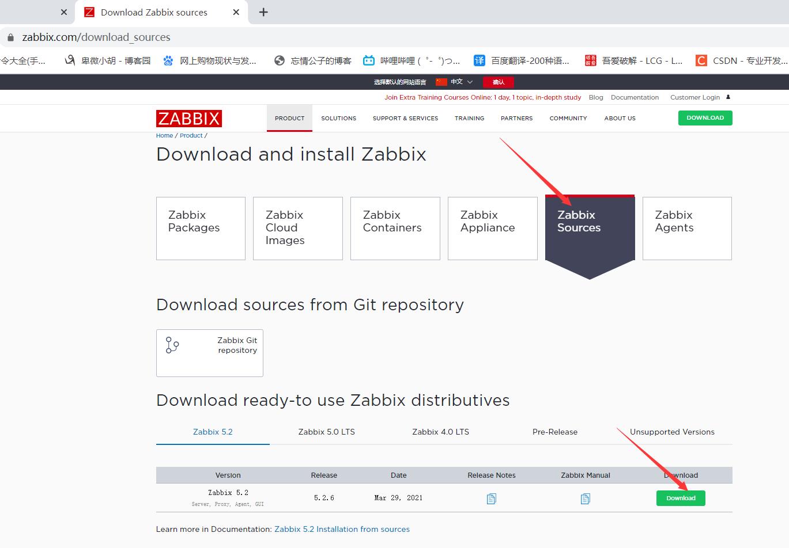Open the PARTNERS menu

(516, 118)
